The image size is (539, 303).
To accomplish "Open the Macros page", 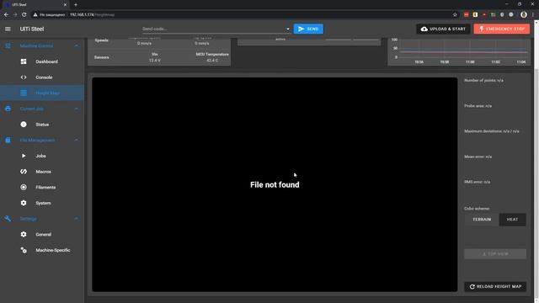I will pyautogui.click(x=42, y=172).
